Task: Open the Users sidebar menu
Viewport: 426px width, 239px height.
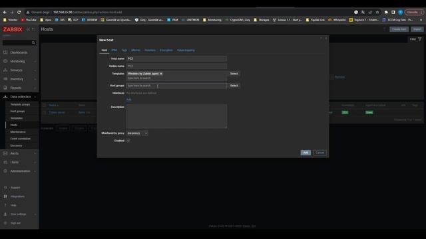Action: 15,162
